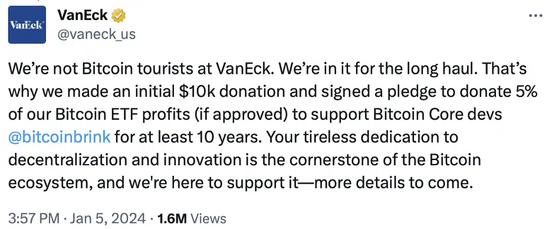Follow the @bitcoinbrink mention link

pos(59,137)
